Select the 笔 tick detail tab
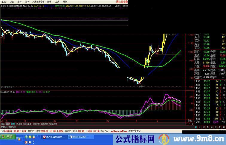 pyautogui.click(x=196, y=127)
